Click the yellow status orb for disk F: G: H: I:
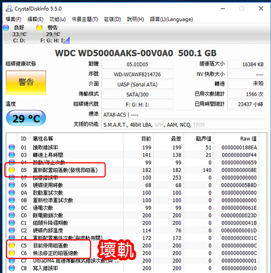This screenshot has width=271, height=273. pos(39,28)
